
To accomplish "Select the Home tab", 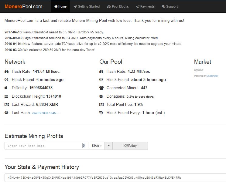I will 60,6.
